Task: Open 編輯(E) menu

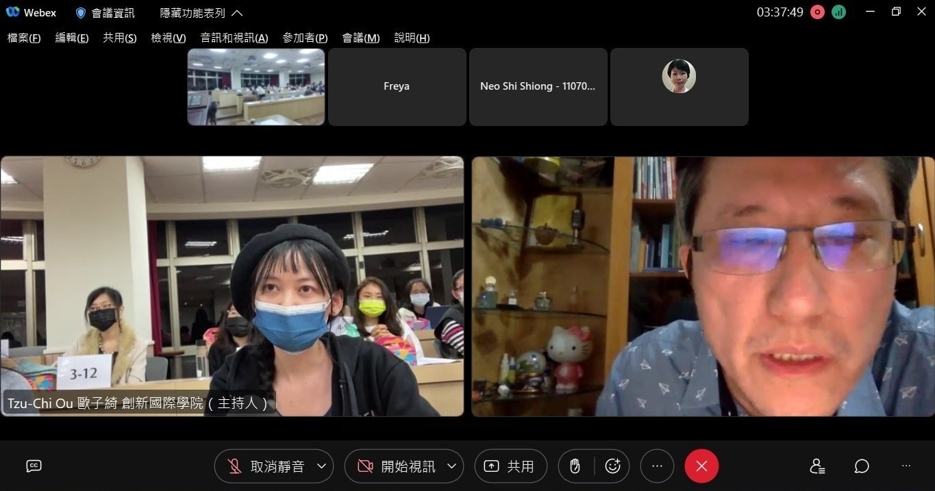Action: 72,38
